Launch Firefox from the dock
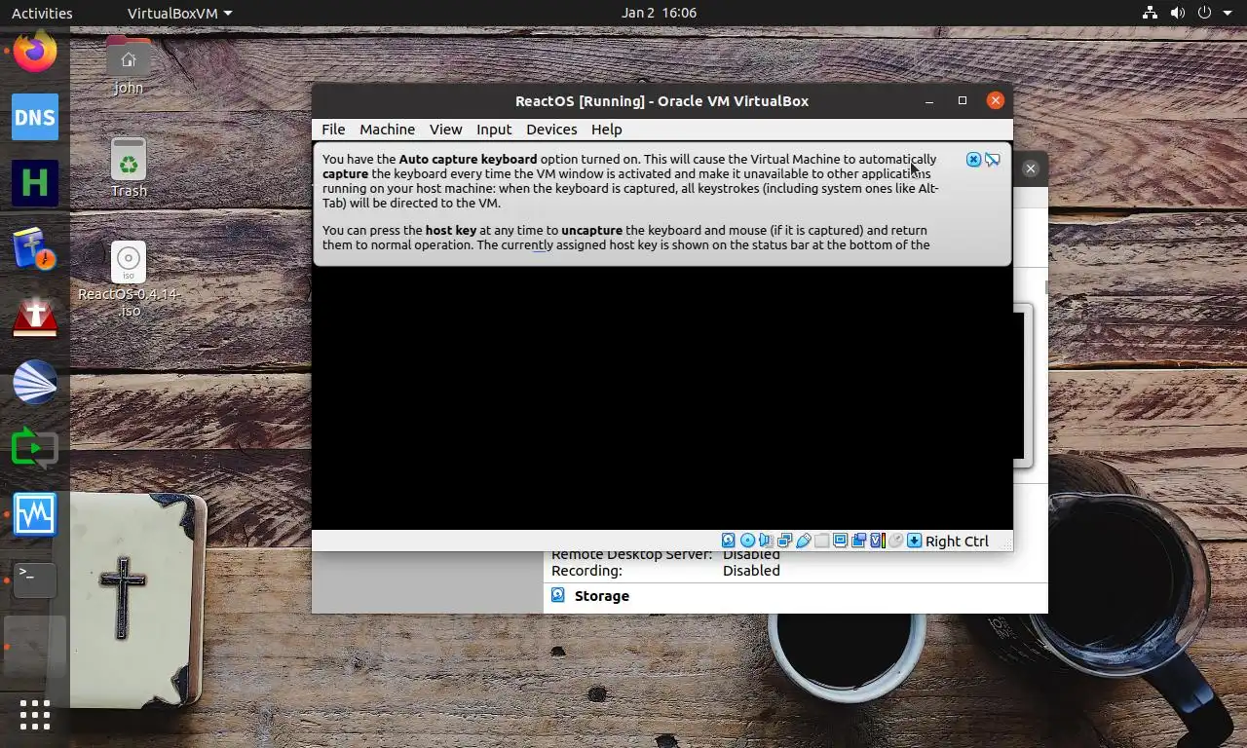 pyautogui.click(x=35, y=51)
